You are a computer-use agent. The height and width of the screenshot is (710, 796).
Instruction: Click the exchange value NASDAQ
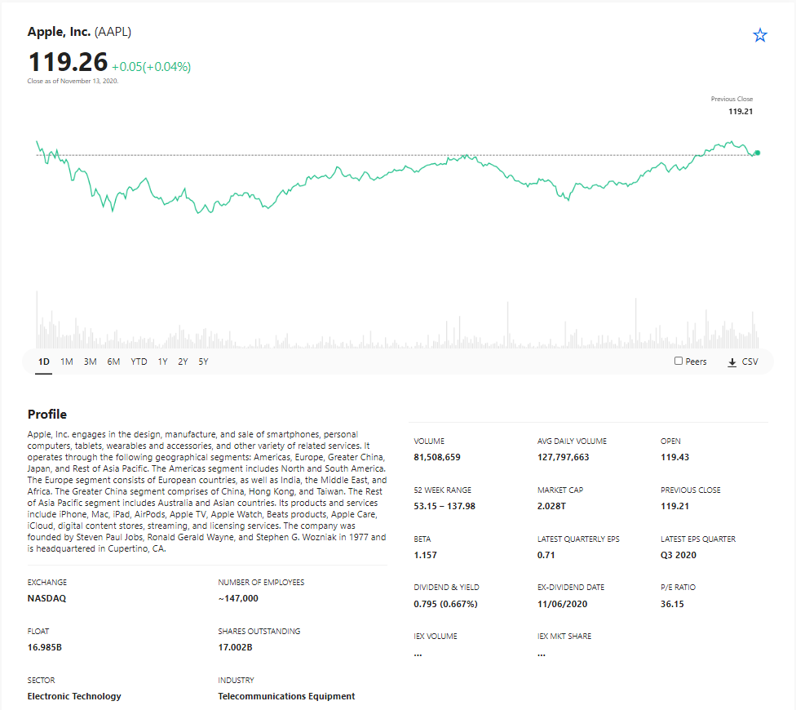point(46,598)
